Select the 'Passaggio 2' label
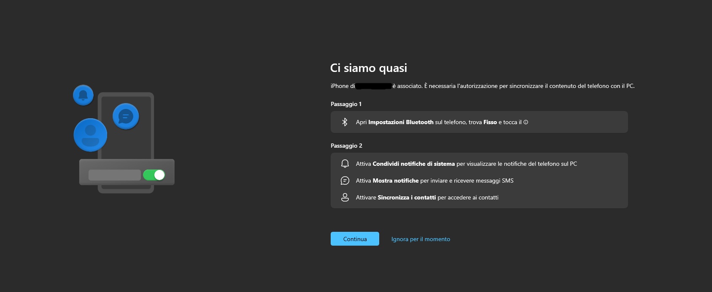This screenshot has width=712, height=292. 346,146
